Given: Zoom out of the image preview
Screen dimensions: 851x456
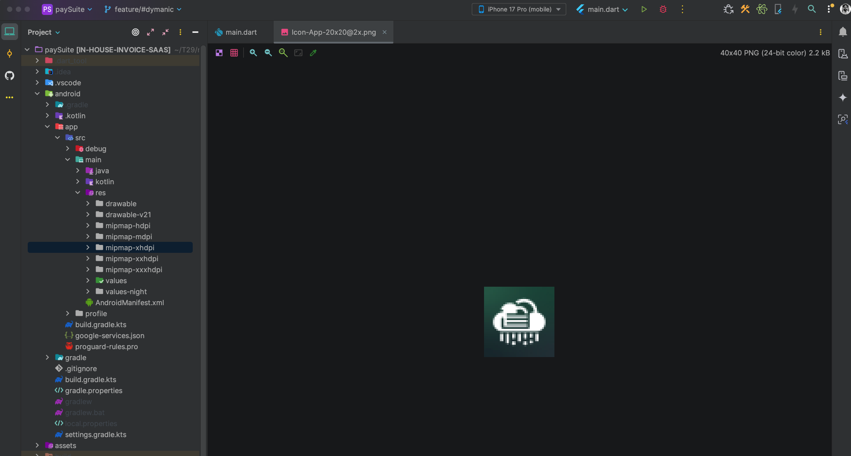Looking at the screenshot, I should point(268,53).
